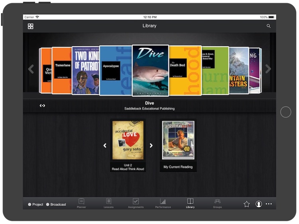The height and width of the screenshot is (224, 299).
Task: Select the Tamerlane book cover
Action: click(61, 70)
